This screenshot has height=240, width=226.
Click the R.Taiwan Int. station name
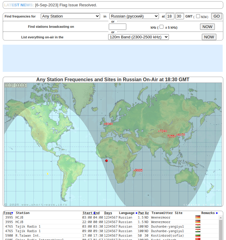(28, 235)
